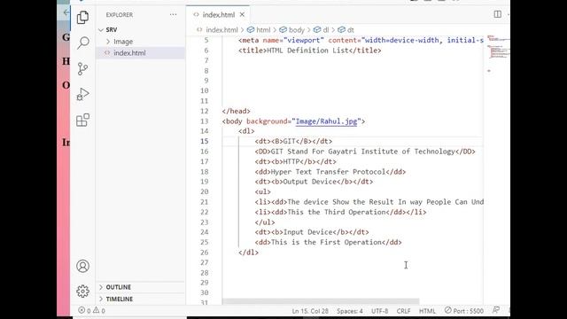Collapse the SRV folder section

[x=141, y=29]
